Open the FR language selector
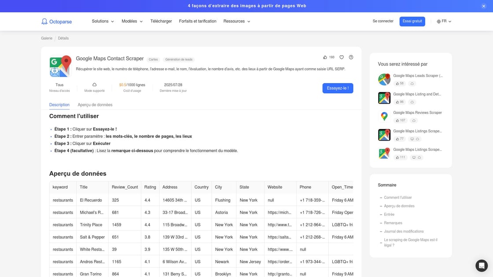 (444, 22)
